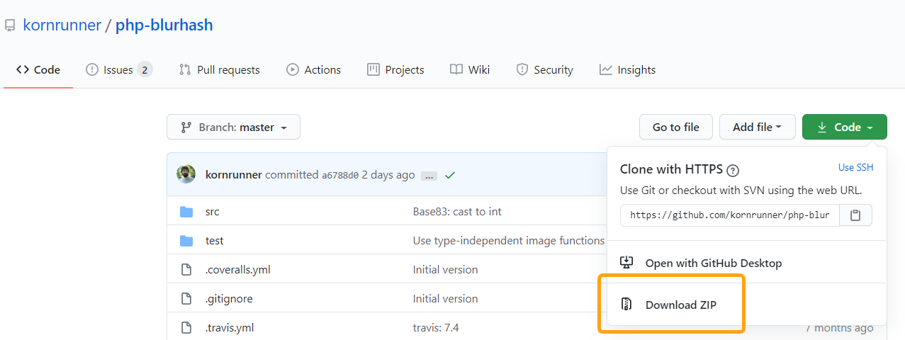905x340 pixels.
Task: Go to the Actions tab
Action: tap(313, 69)
